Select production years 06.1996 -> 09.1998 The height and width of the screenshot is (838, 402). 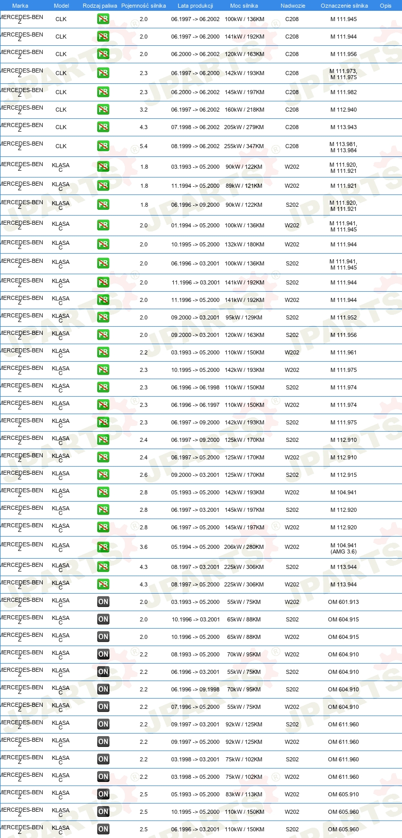point(195,689)
